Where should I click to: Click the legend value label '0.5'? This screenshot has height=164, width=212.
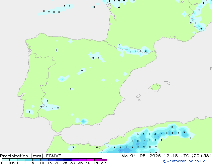click(12, 163)
